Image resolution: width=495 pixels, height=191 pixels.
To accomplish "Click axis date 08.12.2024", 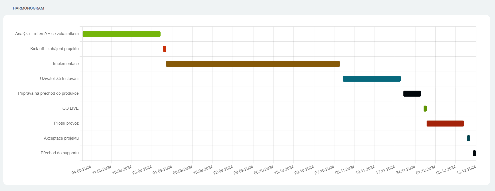I will point(446,170).
